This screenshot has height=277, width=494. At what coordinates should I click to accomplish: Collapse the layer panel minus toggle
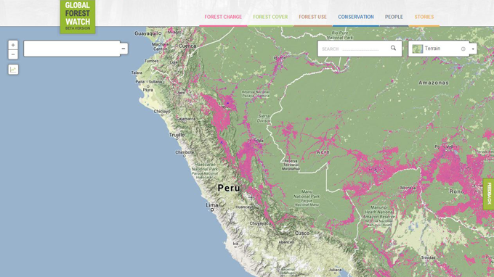(x=123, y=49)
